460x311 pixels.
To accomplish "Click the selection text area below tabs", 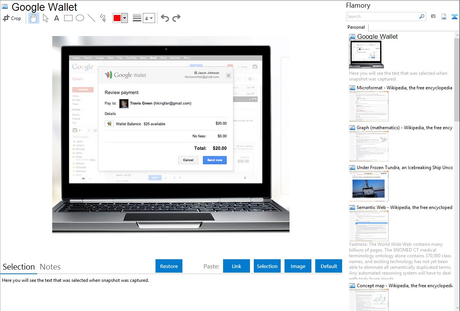I will [x=172, y=293].
